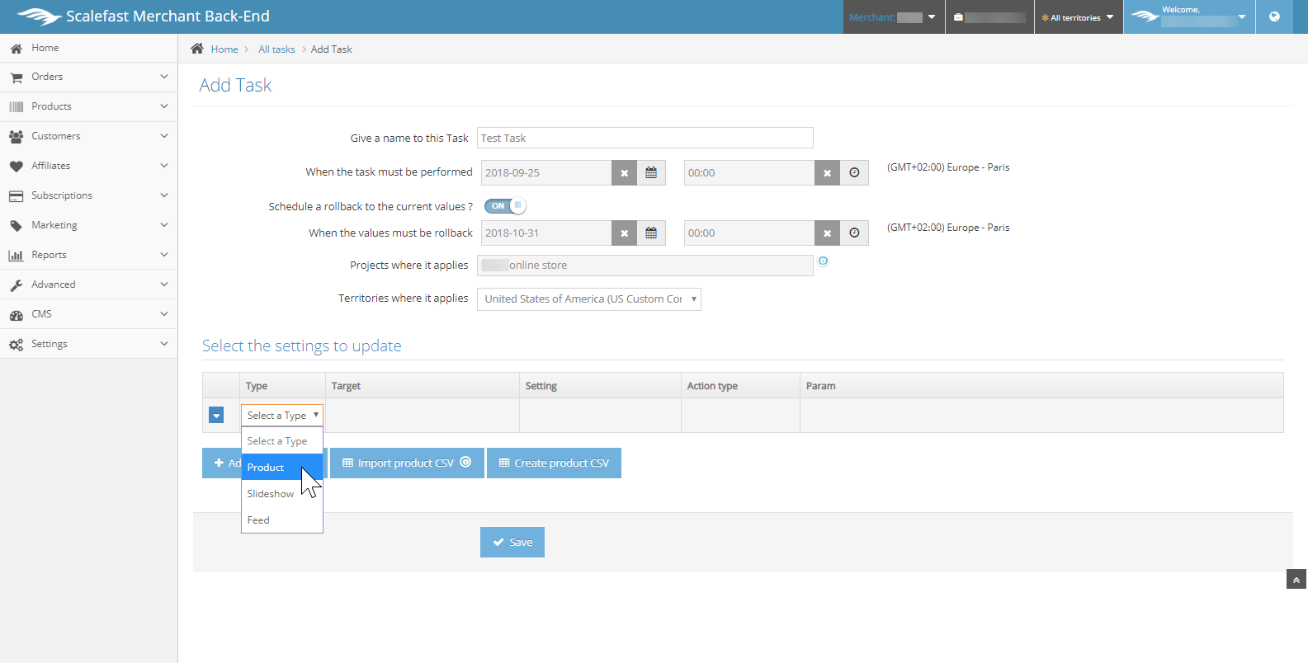Click the blue row arrow in settings table
1308x663 pixels.
click(216, 416)
